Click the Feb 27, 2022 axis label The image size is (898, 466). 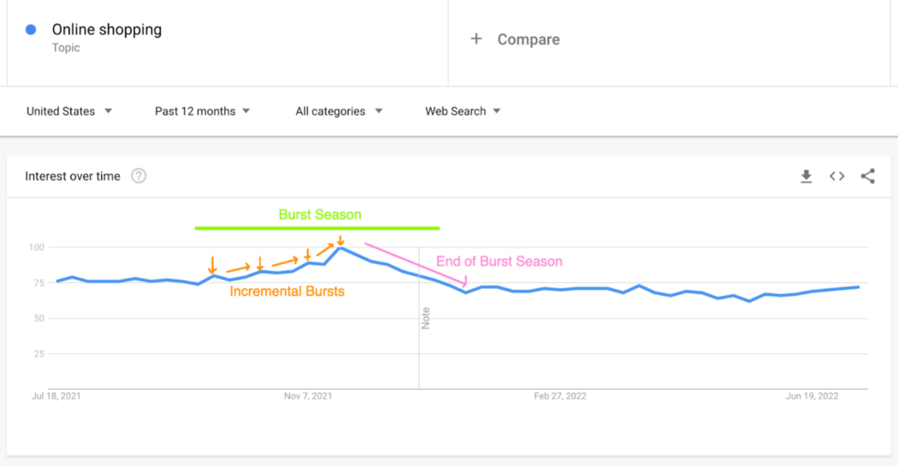point(560,396)
